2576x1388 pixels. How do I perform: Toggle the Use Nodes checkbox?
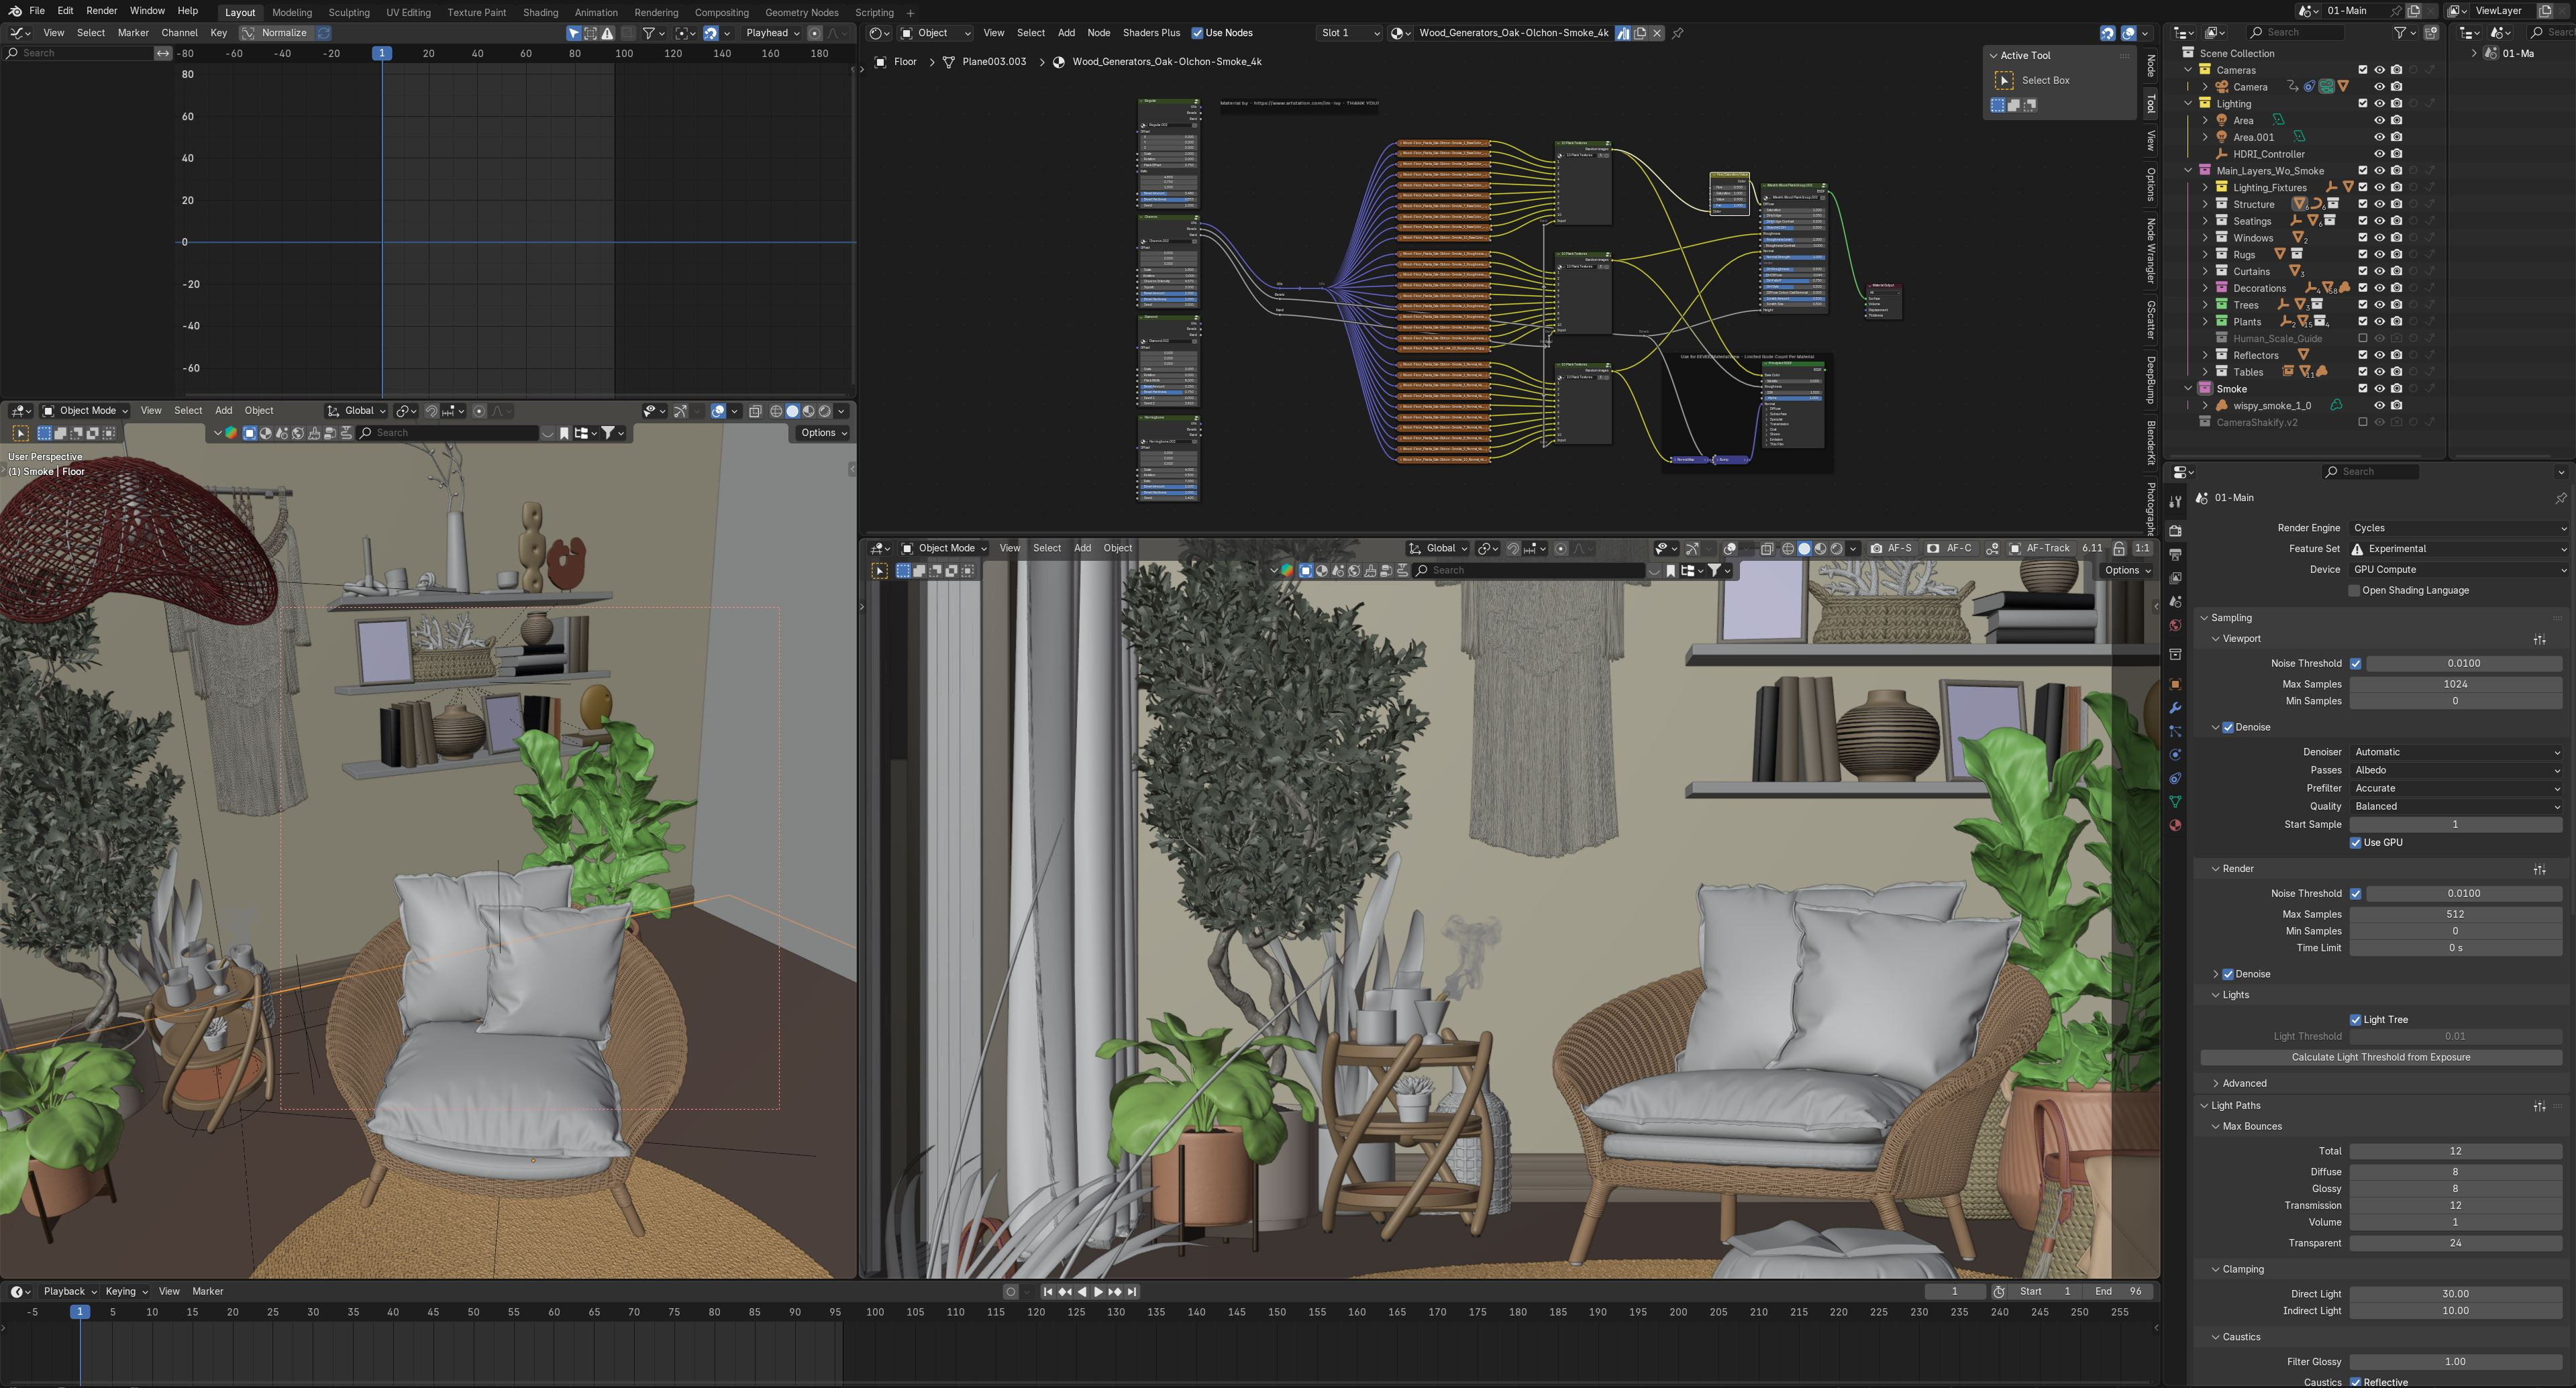click(1197, 33)
